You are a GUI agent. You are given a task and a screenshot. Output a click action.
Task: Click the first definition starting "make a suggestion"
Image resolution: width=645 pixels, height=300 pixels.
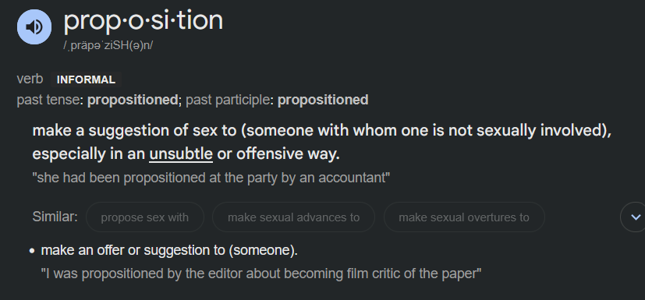point(322,142)
